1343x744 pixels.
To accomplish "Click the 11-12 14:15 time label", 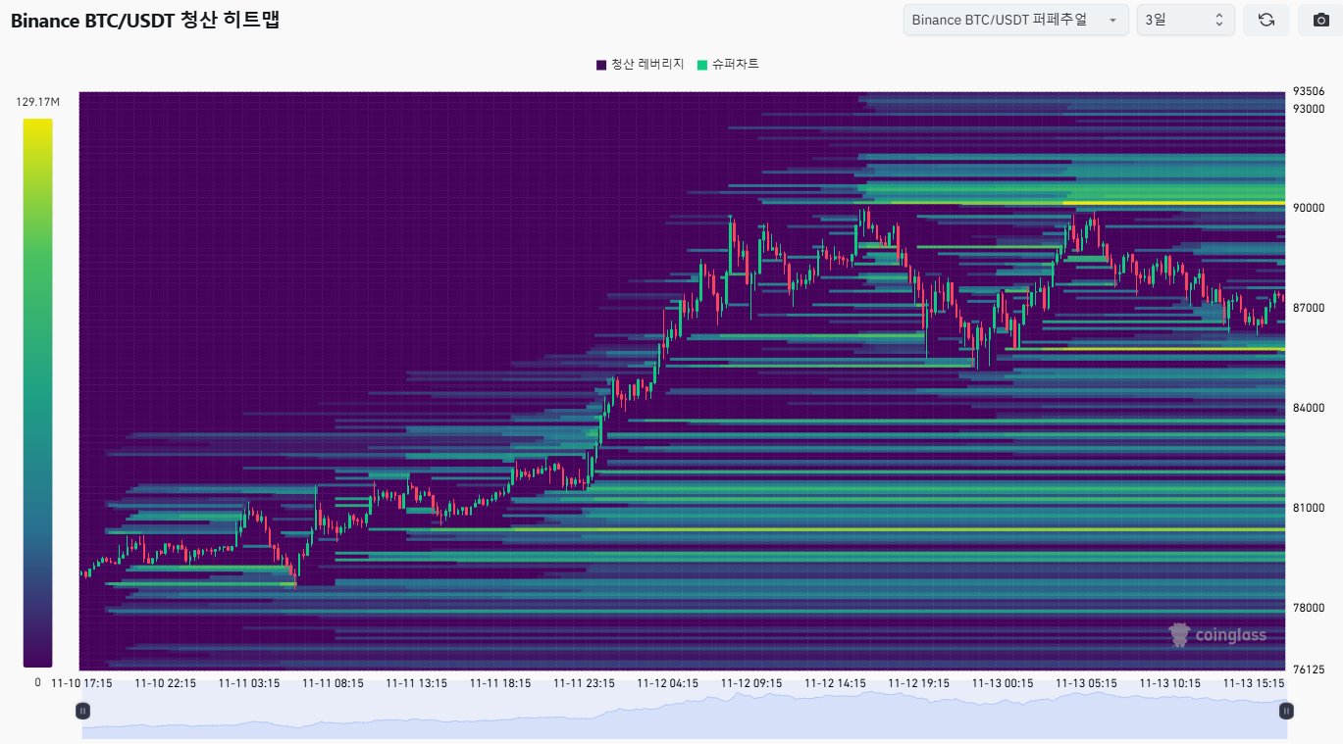I will (x=835, y=683).
